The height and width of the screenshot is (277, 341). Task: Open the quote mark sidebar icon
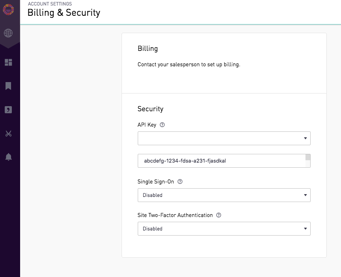pyautogui.click(x=8, y=110)
